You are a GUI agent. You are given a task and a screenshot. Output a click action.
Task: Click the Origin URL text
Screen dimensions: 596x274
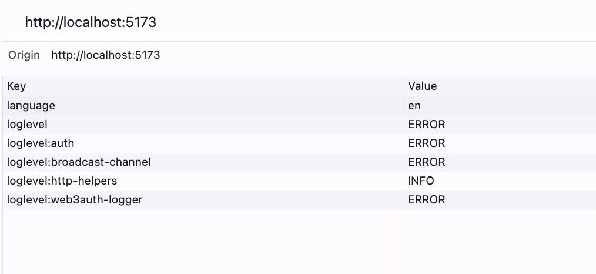click(x=106, y=55)
